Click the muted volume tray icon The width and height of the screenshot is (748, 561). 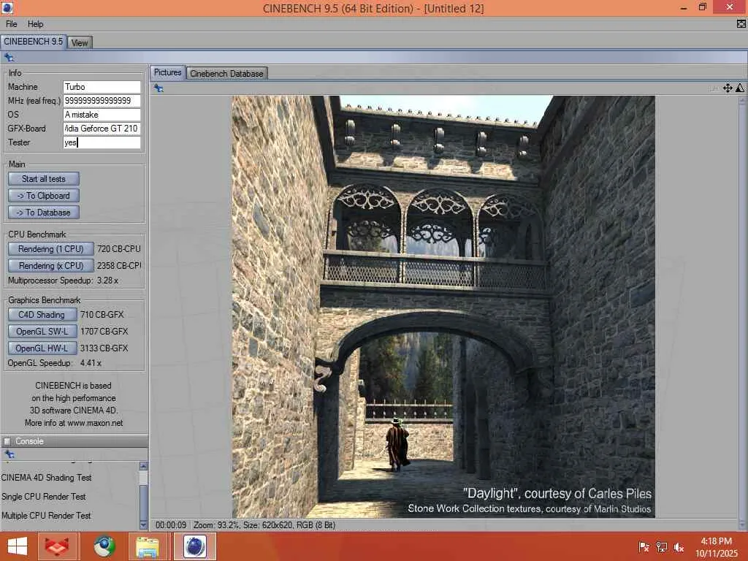point(679,547)
